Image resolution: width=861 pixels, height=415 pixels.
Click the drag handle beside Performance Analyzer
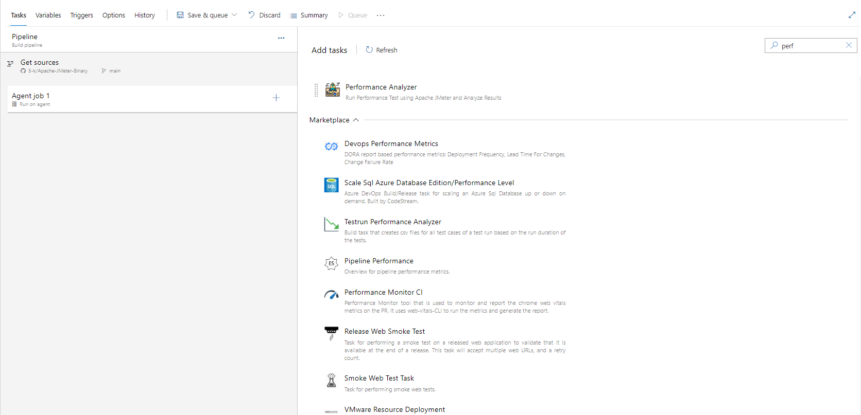click(316, 90)
